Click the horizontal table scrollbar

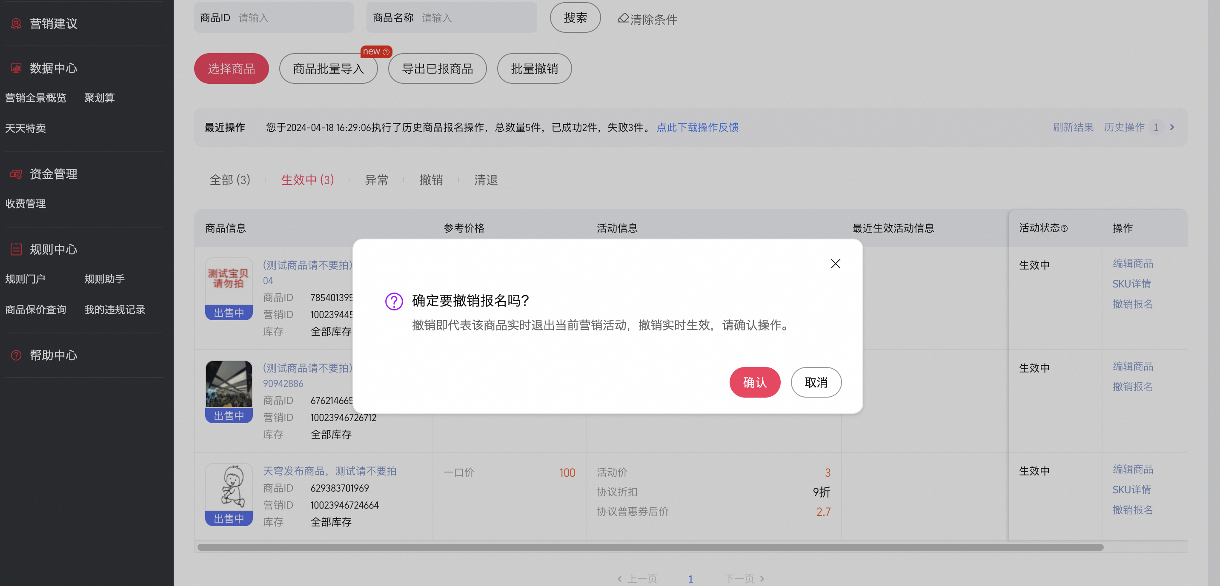[x=650, y=547]
